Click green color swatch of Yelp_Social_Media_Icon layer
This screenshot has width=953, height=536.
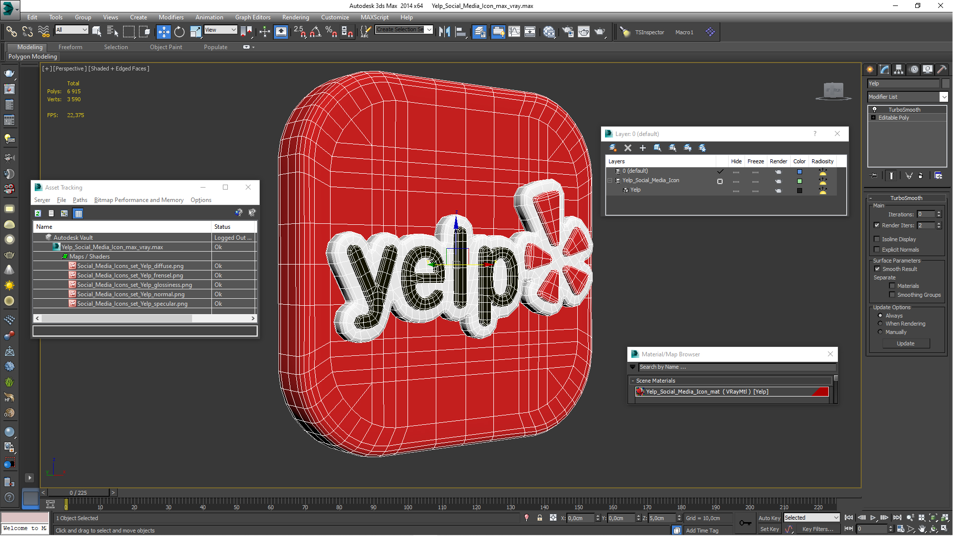click(x=799, y=181)
